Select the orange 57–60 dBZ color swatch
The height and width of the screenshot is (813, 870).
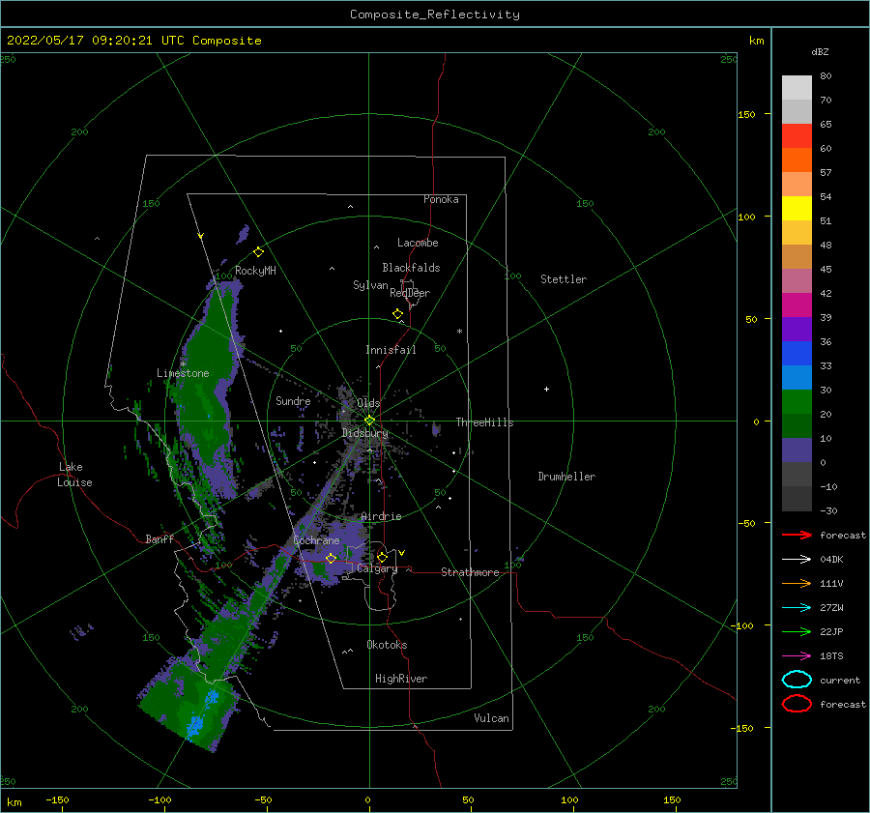coord(797,160)
